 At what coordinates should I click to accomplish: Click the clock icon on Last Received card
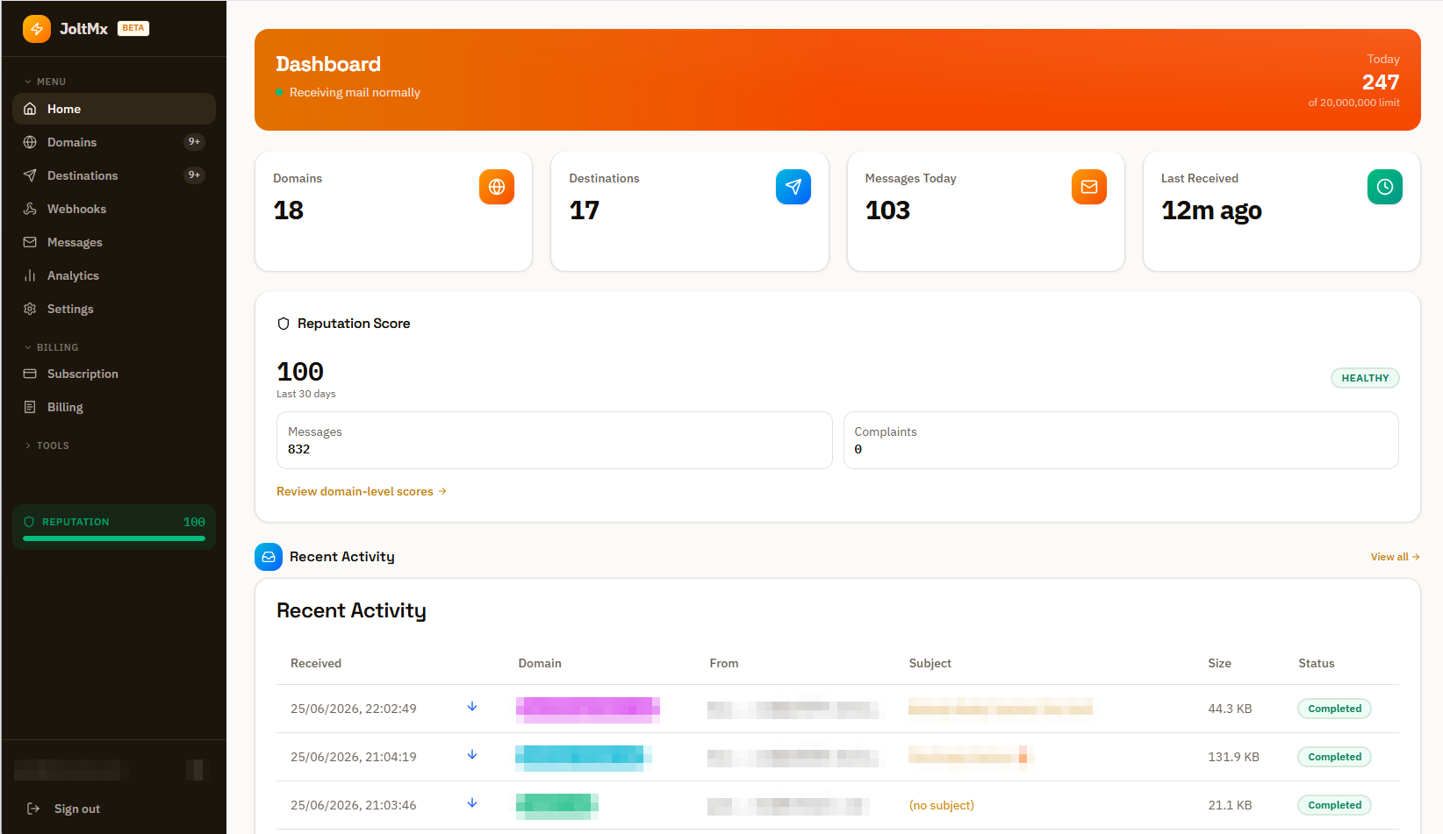1385,187
